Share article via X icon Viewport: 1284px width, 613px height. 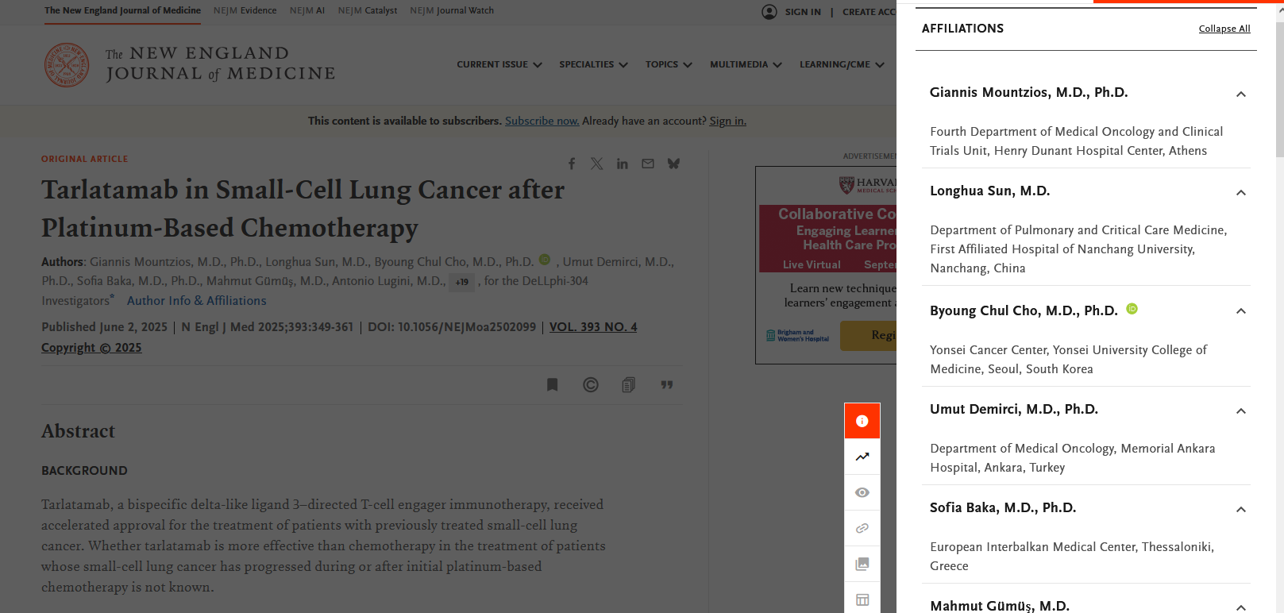(x=596, y=164)
